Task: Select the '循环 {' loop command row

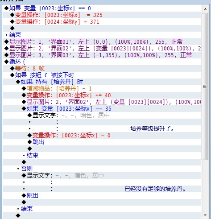Action: 102,62
